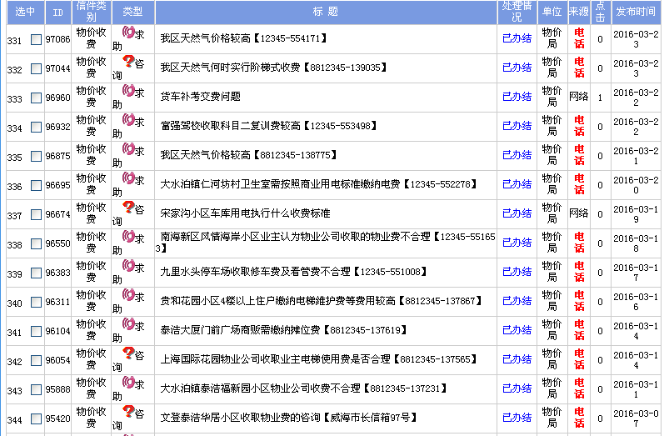Image resolution: width=664 pixels, height=436 pixels.
Task: Open the 货车补考交费问题 entry
Action: pyautogui.click(x=200, y=97)
